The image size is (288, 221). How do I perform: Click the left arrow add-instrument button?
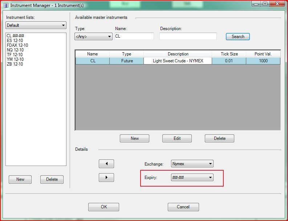click(x=106, y=164)
